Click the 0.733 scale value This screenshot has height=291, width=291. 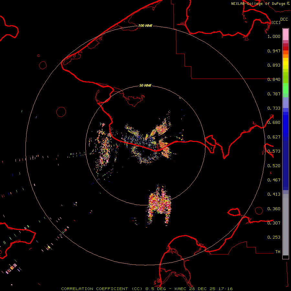point(274,108)
